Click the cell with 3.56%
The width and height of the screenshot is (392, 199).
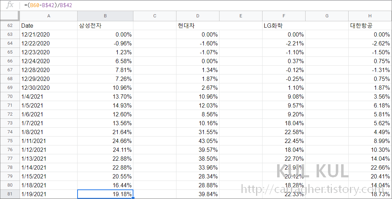click(x=370, y=96)
